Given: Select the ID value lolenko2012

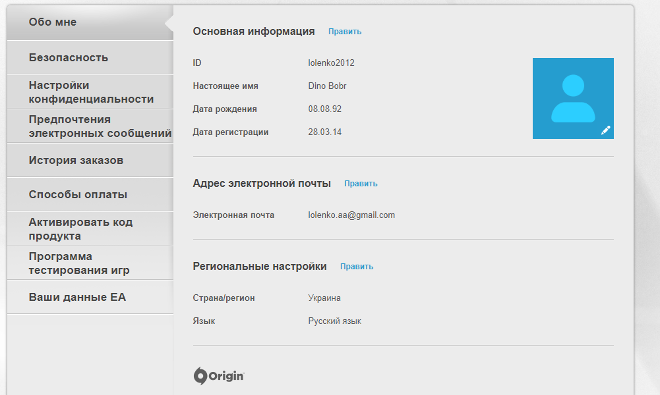Looking at the screenshot, I should 331,63.
